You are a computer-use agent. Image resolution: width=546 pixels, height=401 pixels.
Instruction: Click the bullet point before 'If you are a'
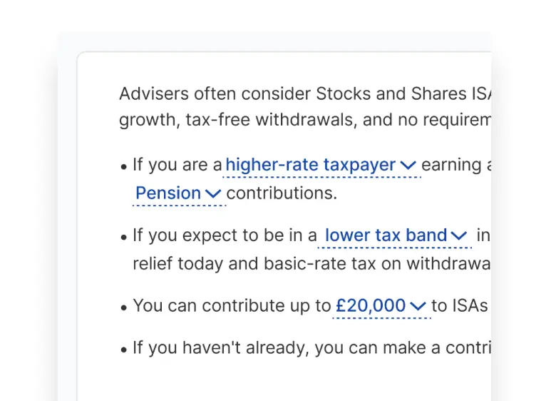tap(123, 167)
